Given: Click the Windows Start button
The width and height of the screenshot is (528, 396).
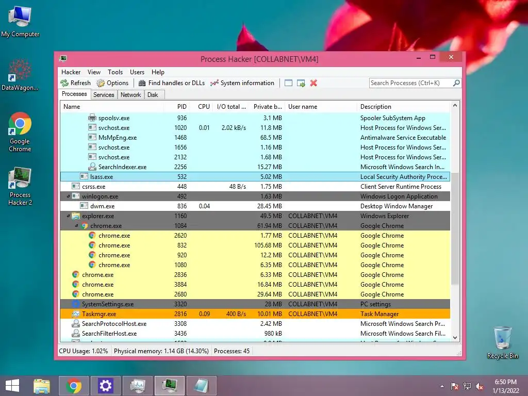Looking at the screenshot, I should [x=12, y=386].
